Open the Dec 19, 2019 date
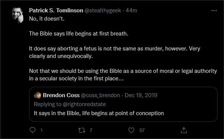The width and height of the screenshot is (224, 139). coord(141,95)
